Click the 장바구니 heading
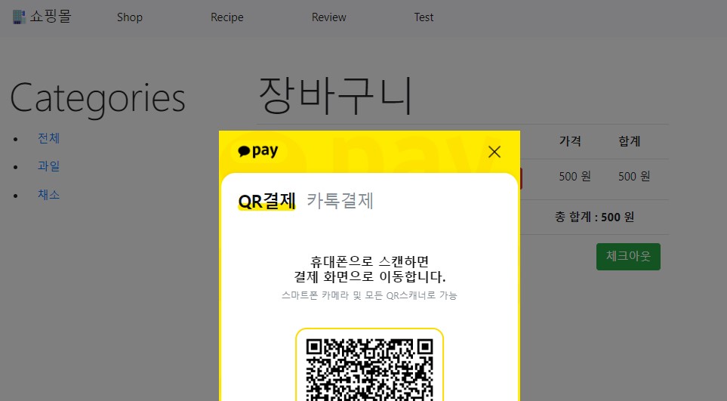 tap(335, 96)
